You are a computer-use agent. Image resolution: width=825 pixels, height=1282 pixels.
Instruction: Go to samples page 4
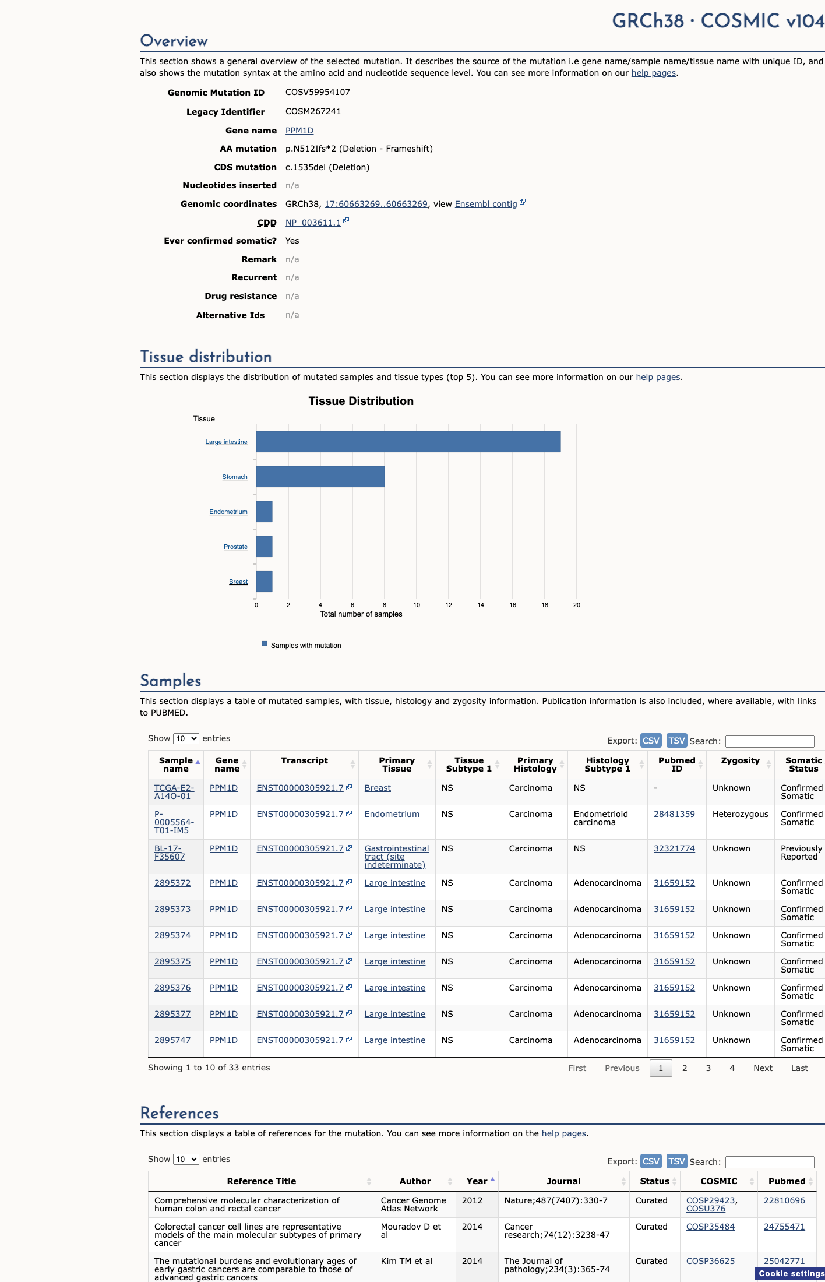click(x=732, y=1068)
